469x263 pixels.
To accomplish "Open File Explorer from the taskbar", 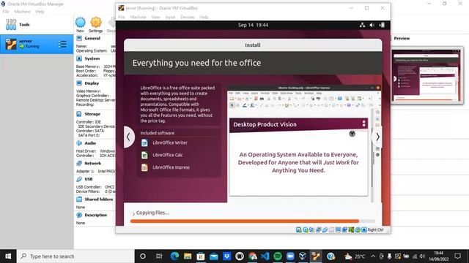I will point(188,256).
